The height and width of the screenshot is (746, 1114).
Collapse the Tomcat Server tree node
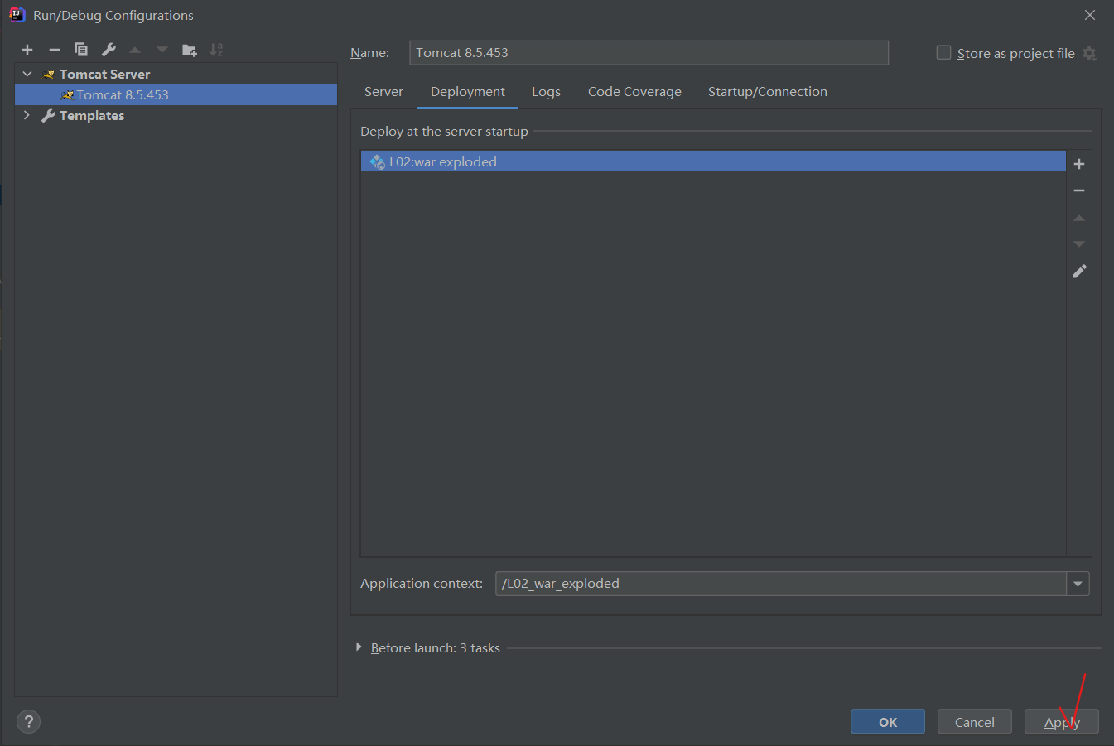(x=27, y=74)
